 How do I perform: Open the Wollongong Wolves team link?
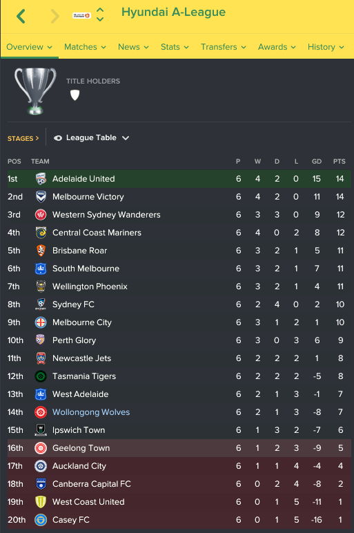click(91, 412)
